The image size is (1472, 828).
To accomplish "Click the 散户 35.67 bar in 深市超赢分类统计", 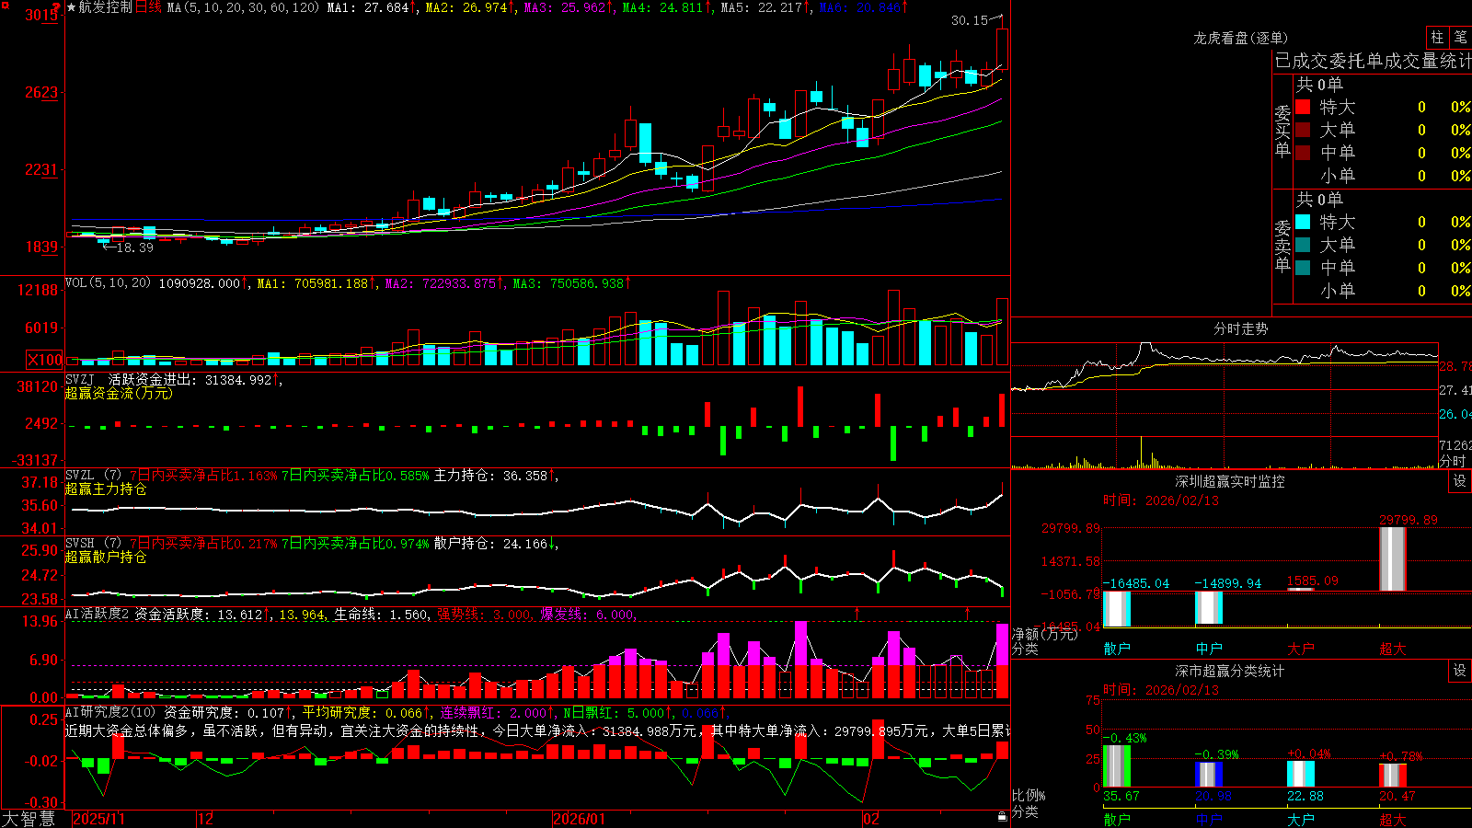I will pos(1117,766).
